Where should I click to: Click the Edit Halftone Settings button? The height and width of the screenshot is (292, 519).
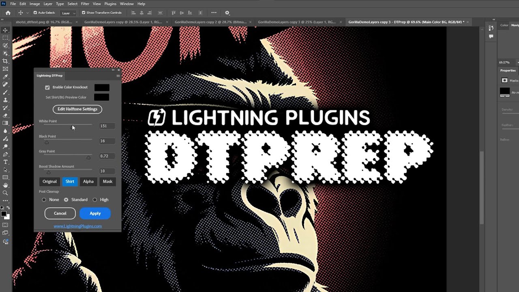point(77,109)
